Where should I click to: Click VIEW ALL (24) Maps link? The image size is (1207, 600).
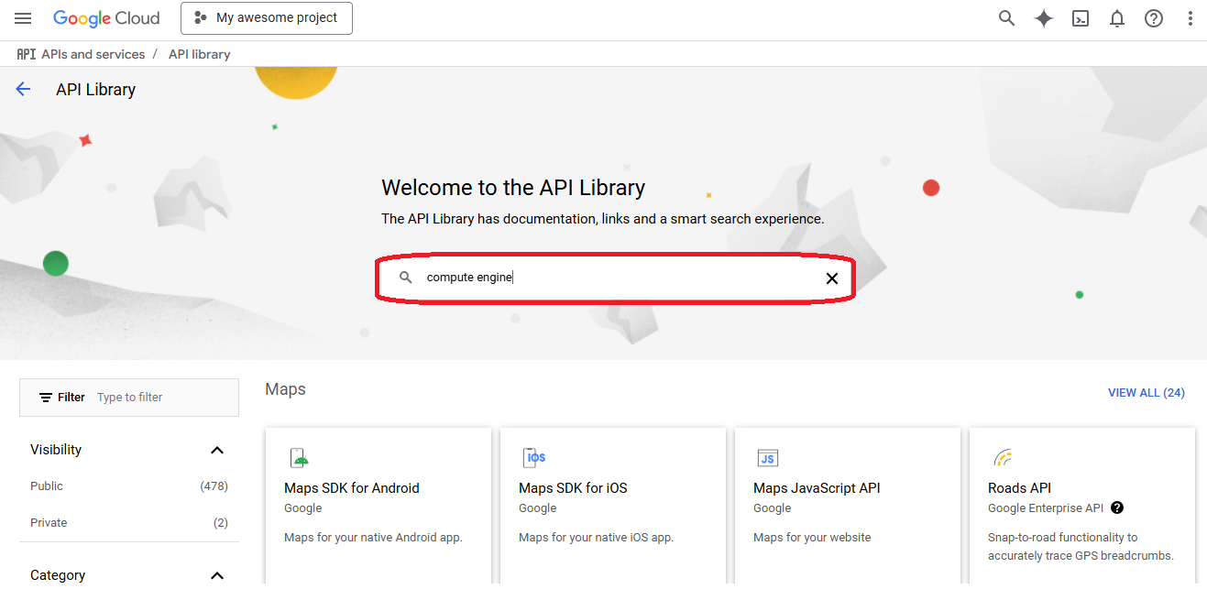coord(1146,392)
